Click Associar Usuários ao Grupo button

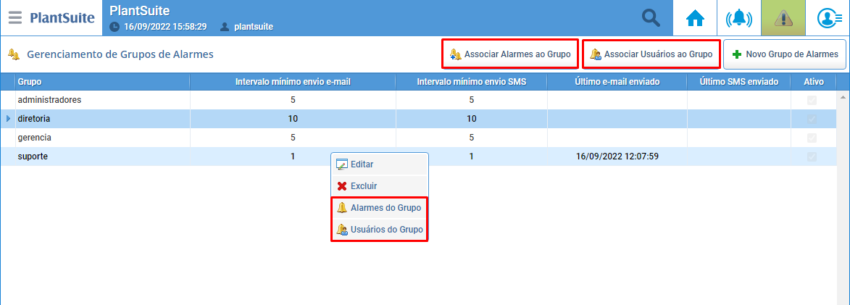[x=651, y=54]
